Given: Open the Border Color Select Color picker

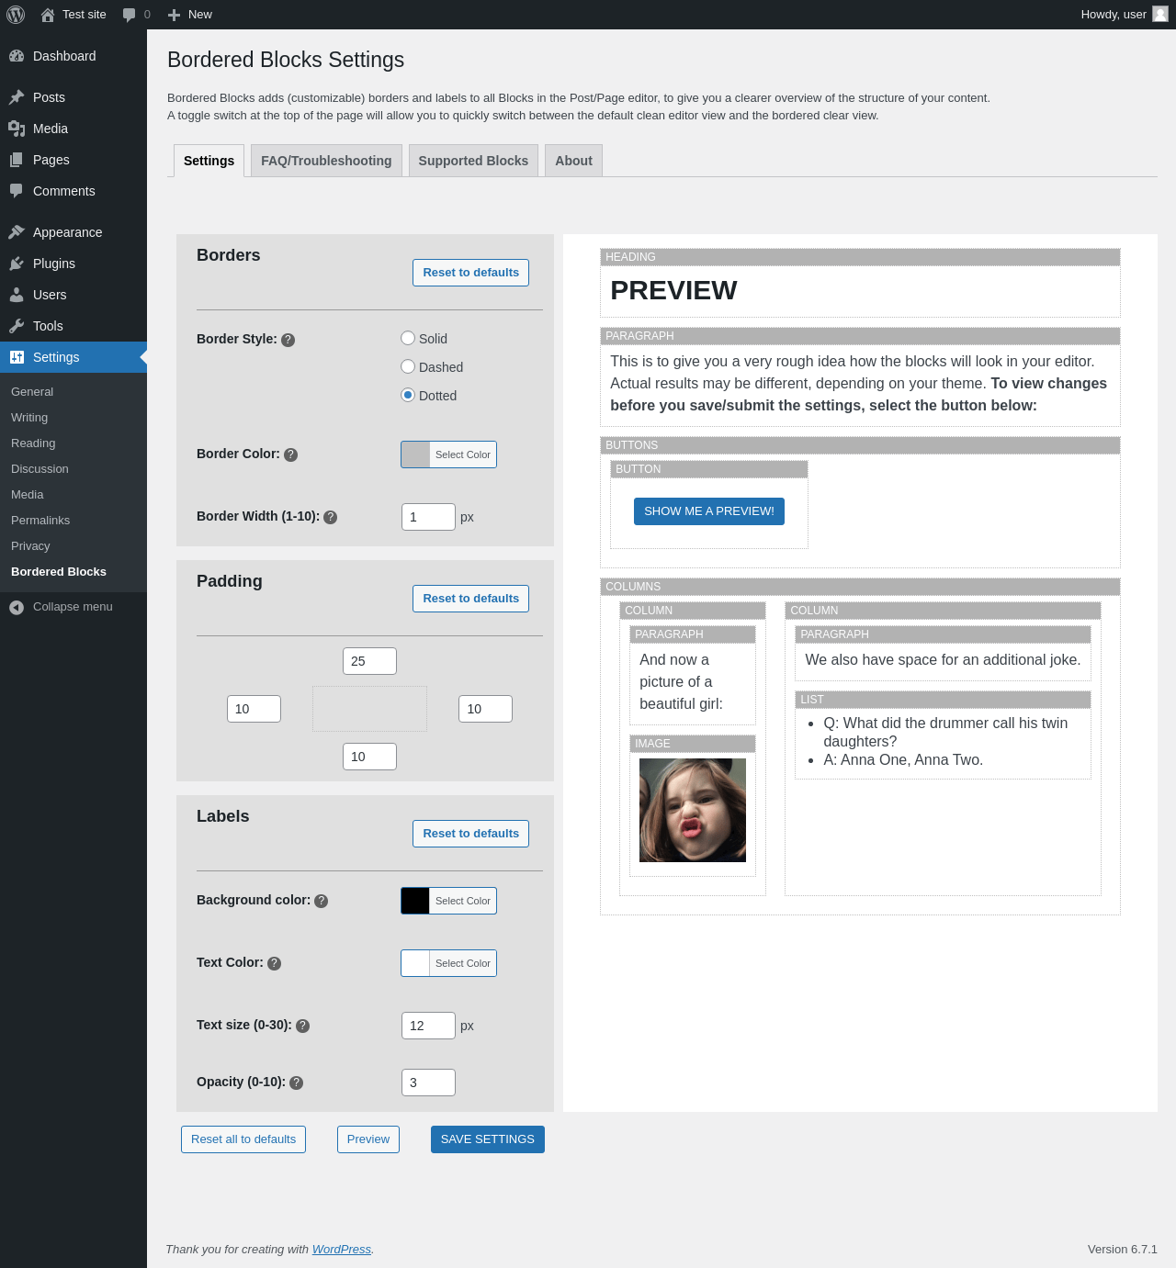Looking at the screenshot, I should coord(448,454).
